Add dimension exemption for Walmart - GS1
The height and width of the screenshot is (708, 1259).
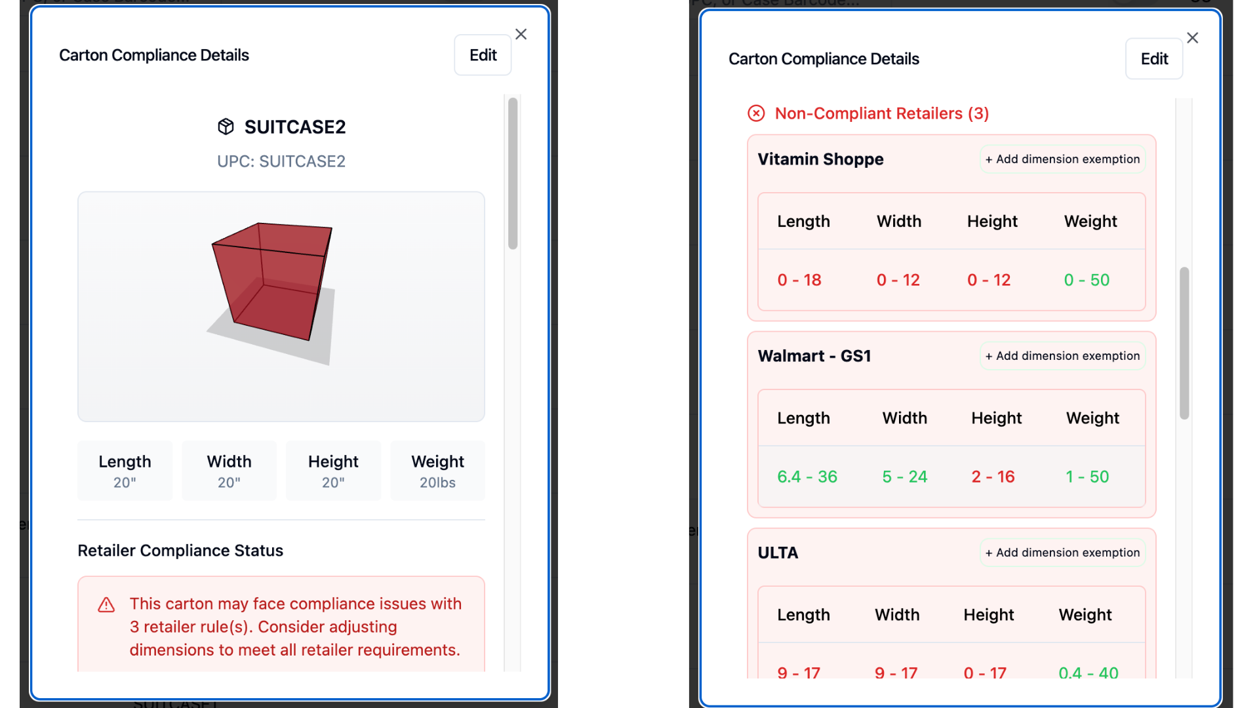pyautogui.click(x=1062, y=356)
